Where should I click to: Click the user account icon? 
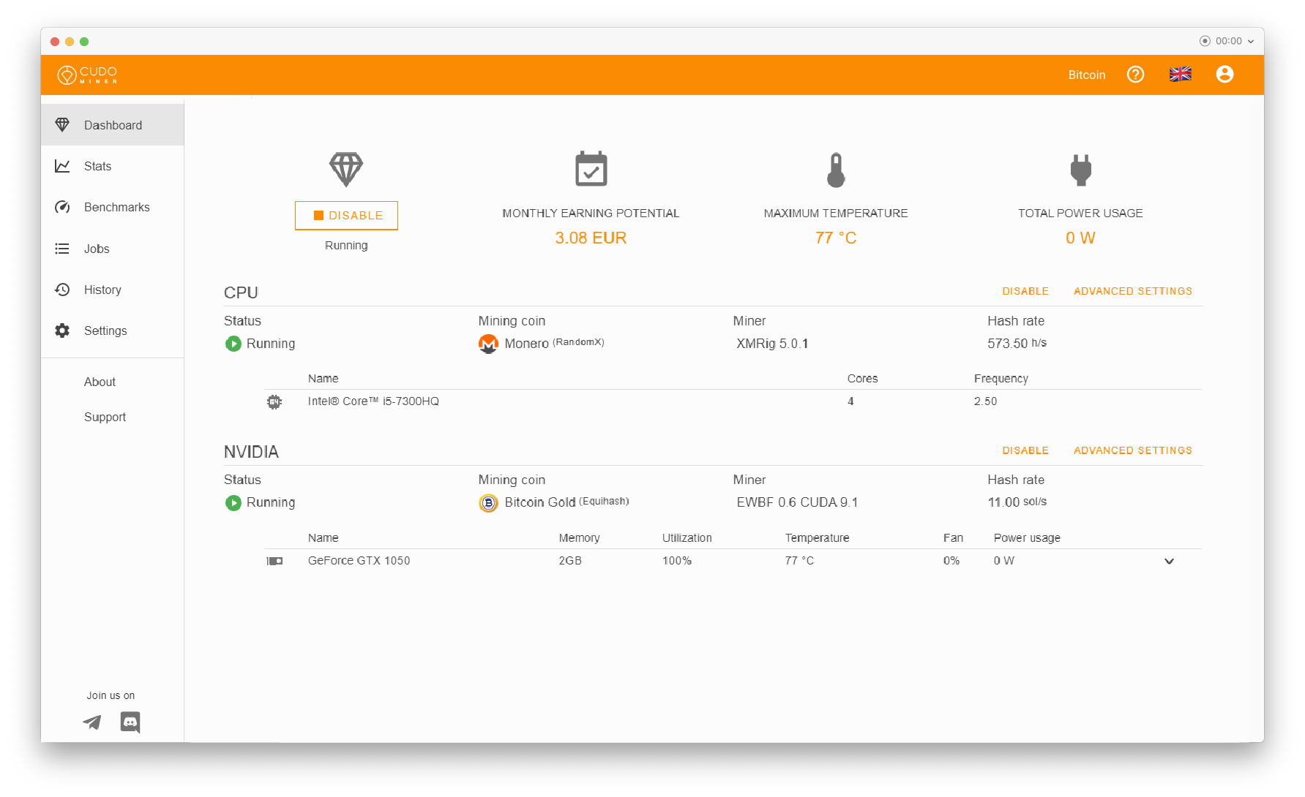click(1224, 74)
